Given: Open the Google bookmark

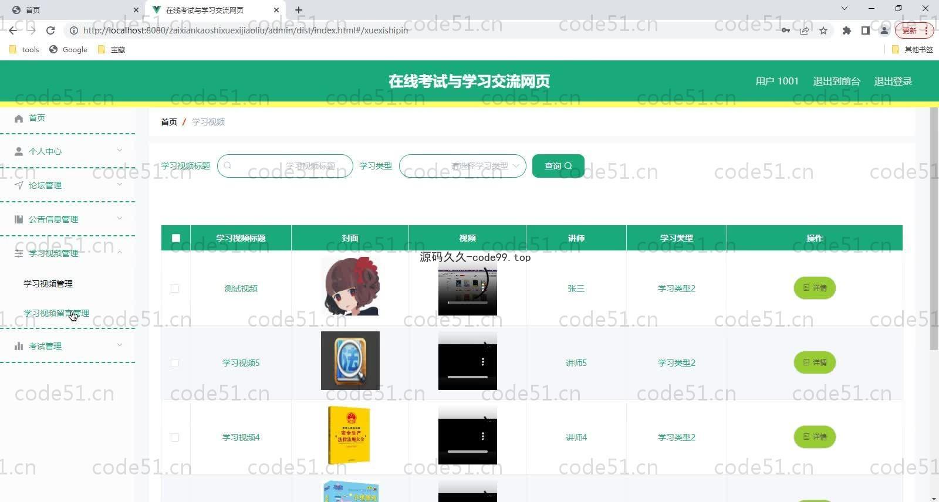Looking at the screenshot, I should (x=68, y=49).
